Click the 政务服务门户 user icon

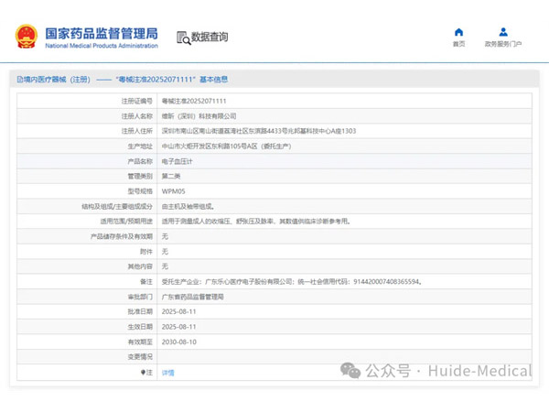click(503, 32)
